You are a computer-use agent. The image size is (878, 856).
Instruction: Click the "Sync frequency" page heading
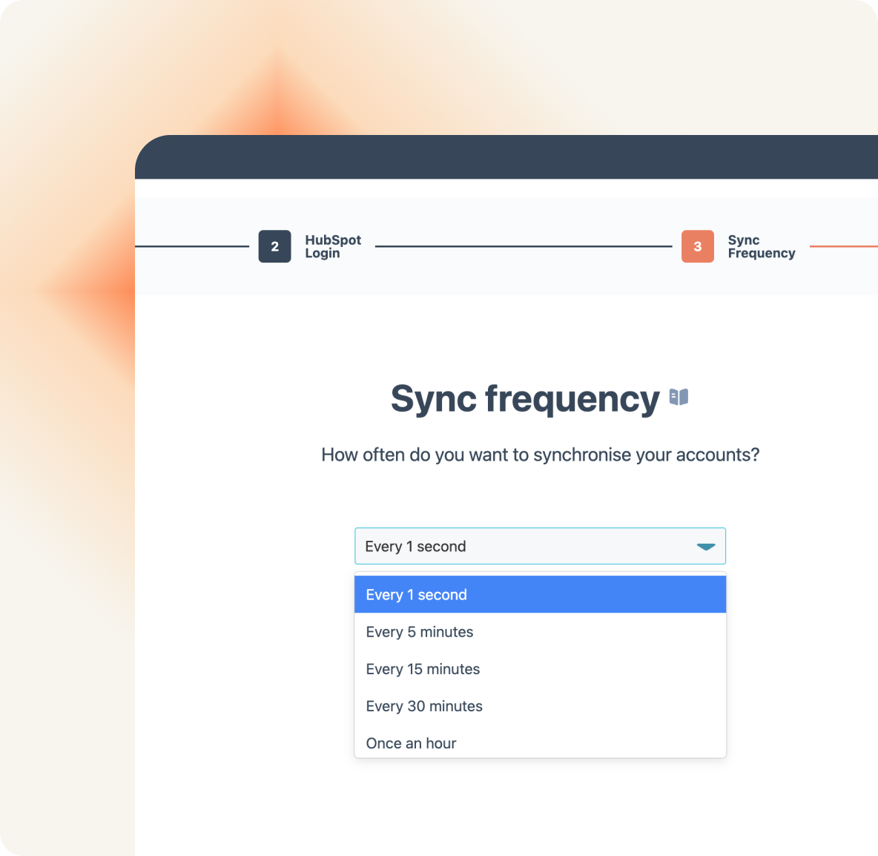click(524, 399)
